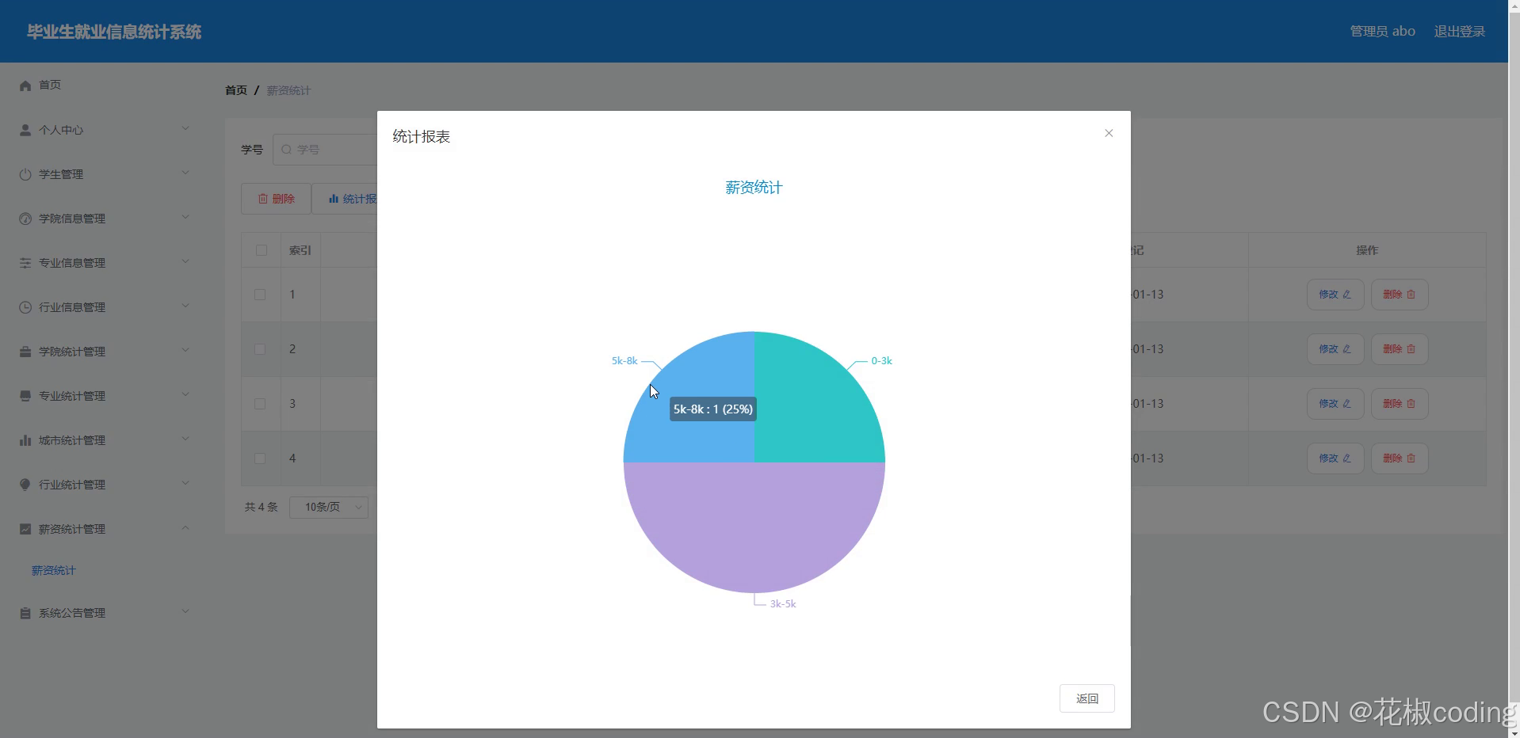1520x738 pixels.
Task: Click 退出登录 in the header
Action: pos(1459,32)
